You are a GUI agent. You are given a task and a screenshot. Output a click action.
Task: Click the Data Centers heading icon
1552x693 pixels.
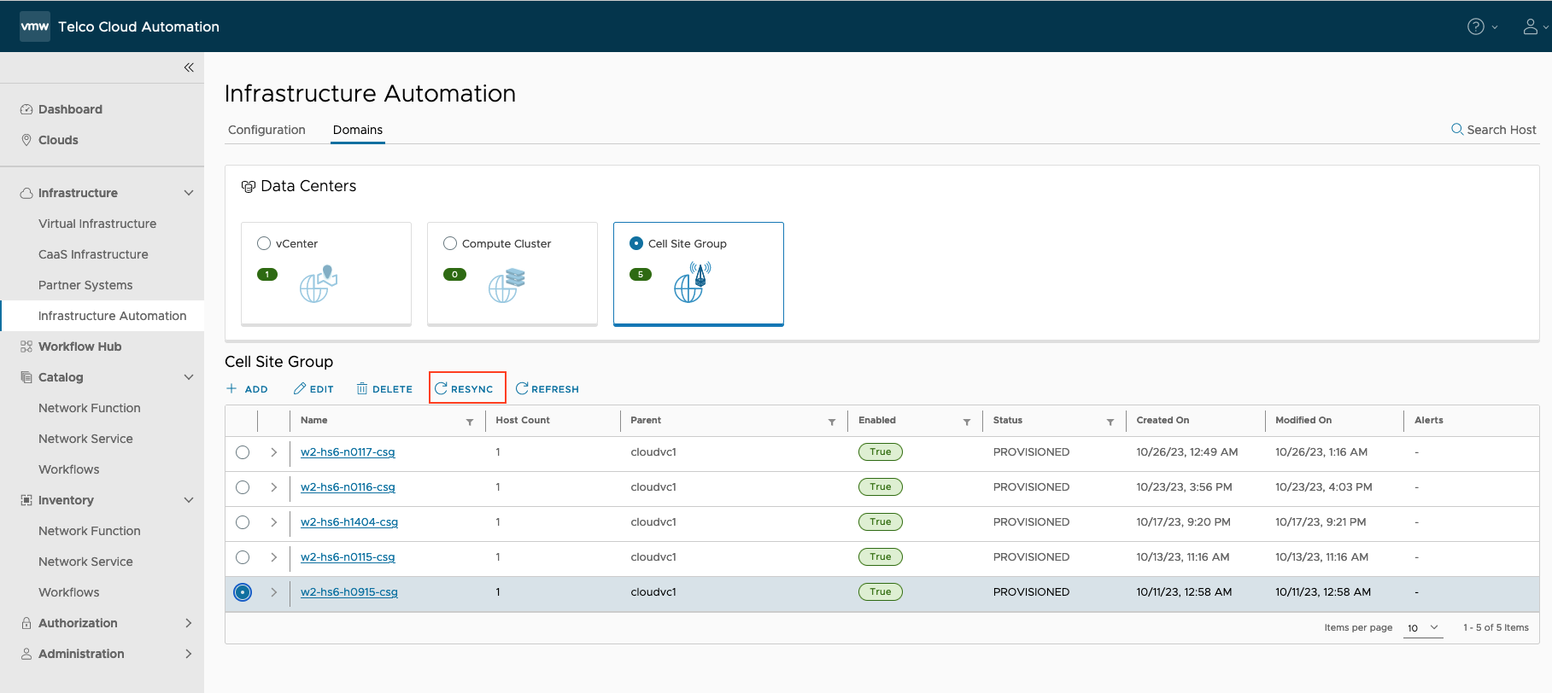tap(249, 186)
